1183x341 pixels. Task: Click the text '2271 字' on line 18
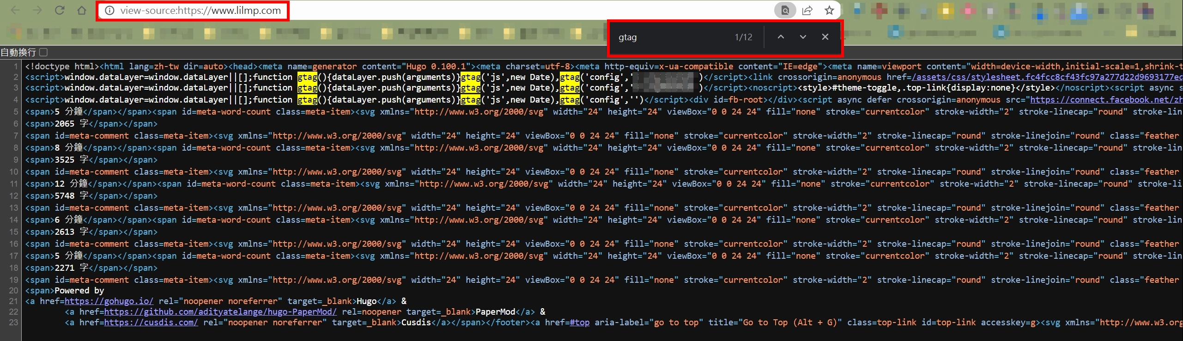[72, 268]
